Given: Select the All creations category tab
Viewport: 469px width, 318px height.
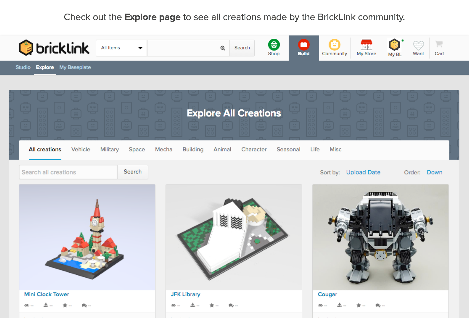Looking at the screenshot, I should pyautogui.click(x=45, y=150).
